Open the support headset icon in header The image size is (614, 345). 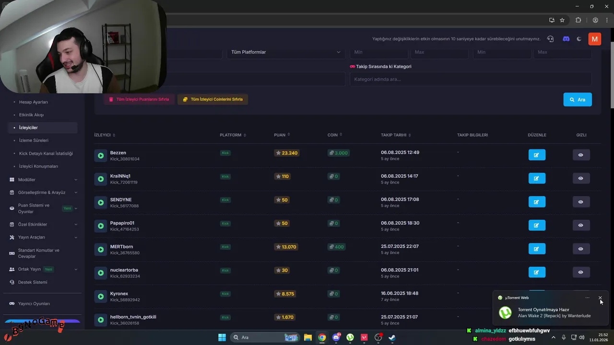(550, 39)
